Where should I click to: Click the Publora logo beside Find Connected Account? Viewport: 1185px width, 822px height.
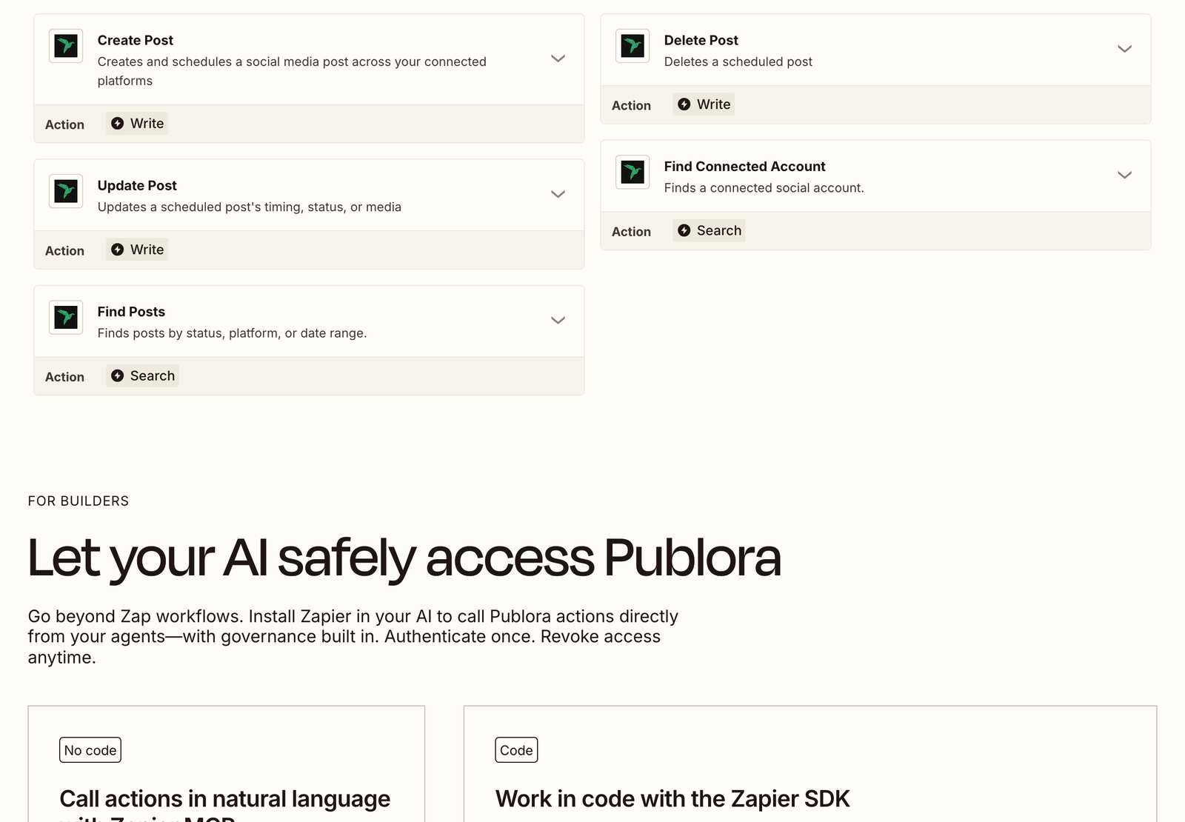click(632, 172)
